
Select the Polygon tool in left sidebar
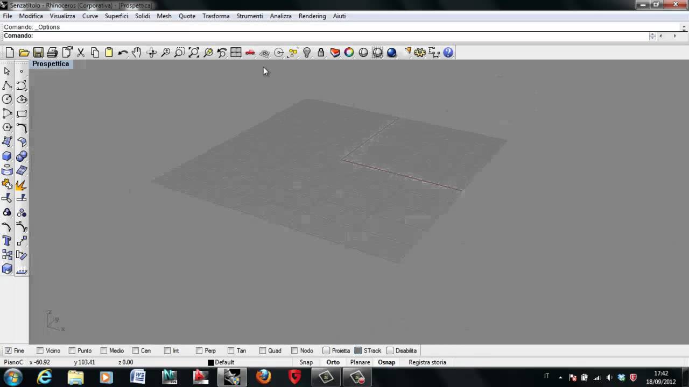(x=7, y=127)
